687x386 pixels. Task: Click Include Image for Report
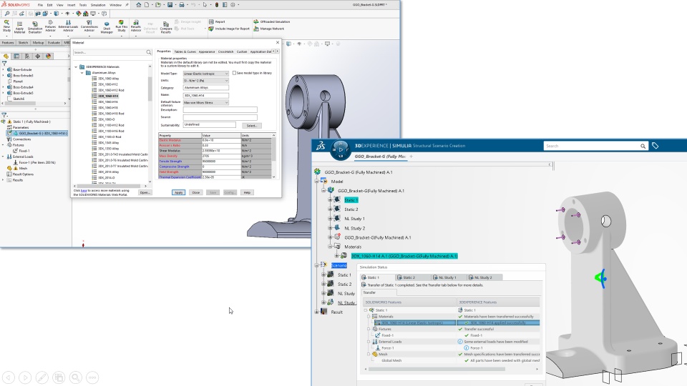click(229, 29)
